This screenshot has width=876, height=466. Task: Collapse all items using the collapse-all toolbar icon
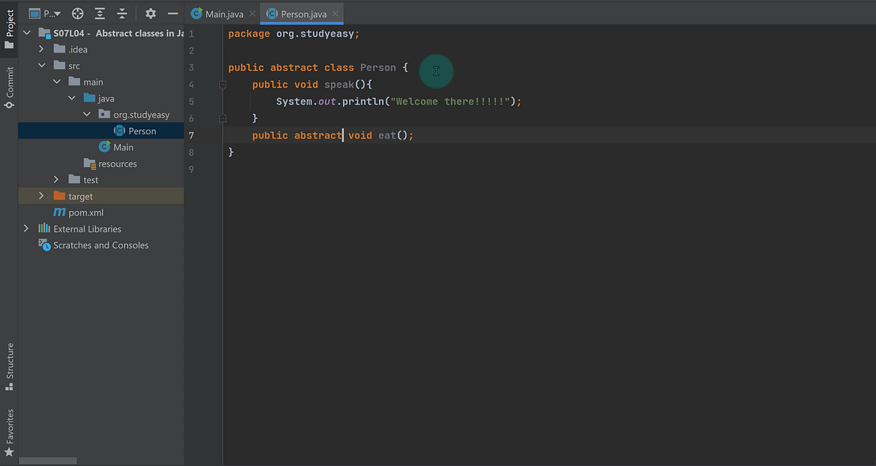122,12
